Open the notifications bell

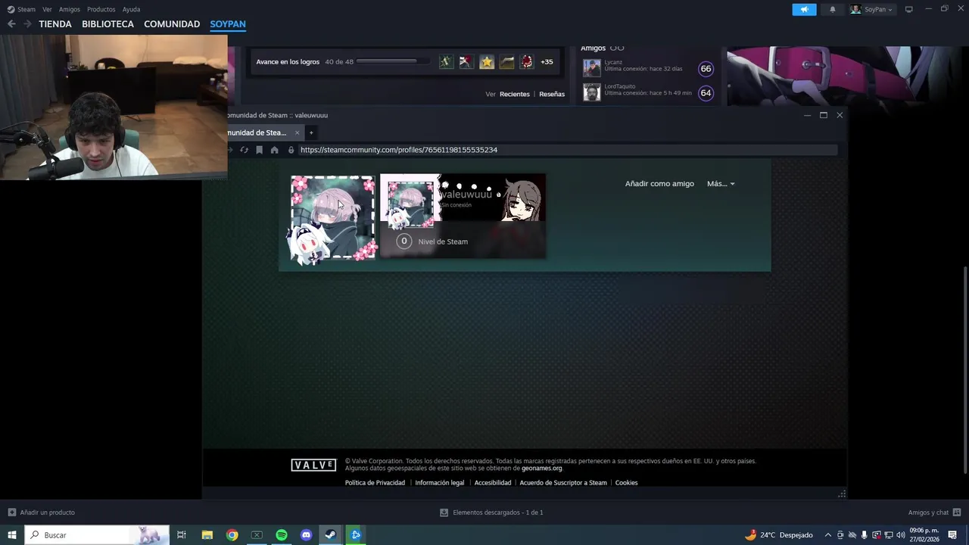[x=833, y=9]
